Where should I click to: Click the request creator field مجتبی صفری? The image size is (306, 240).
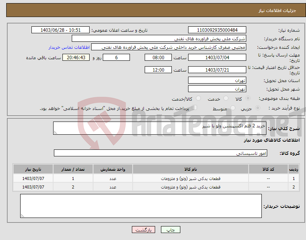pyautogui.click(x=169, y=47)
